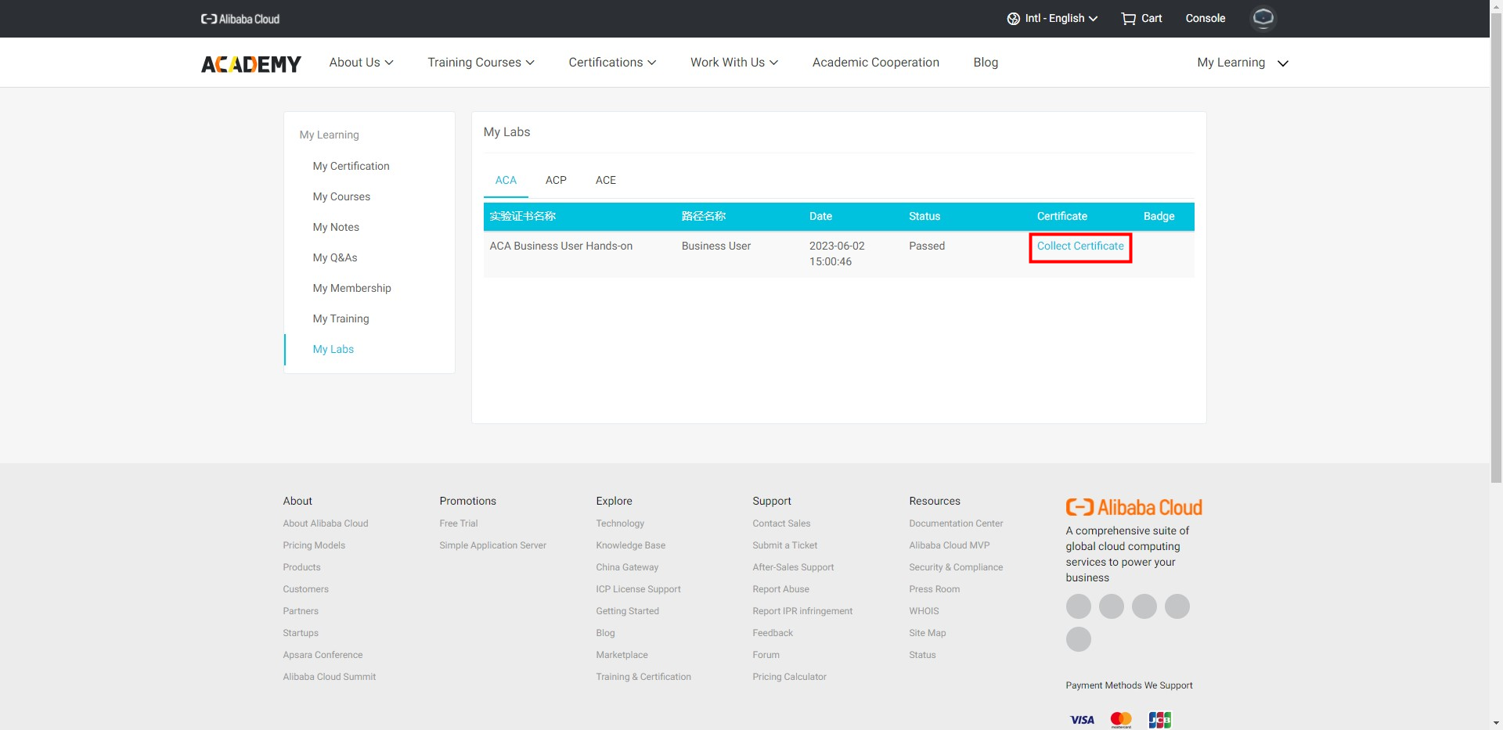
Task: Click Collect Certificate for ACA Business User Hands-on
Action: 1079,246
